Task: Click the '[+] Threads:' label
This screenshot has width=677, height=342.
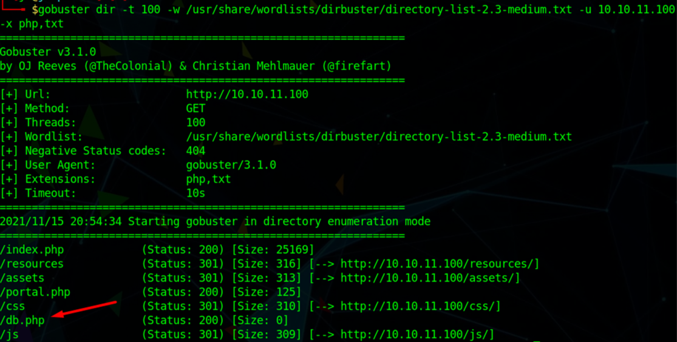Action: point(38,123)
